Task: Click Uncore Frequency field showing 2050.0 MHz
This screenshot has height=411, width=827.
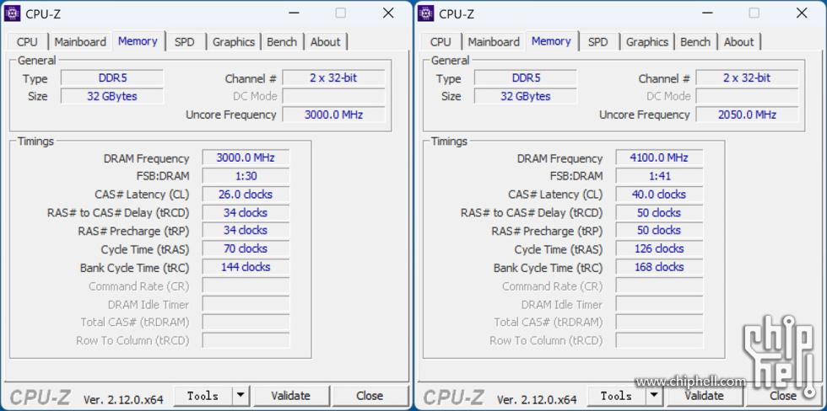Action: coord(747,115)
